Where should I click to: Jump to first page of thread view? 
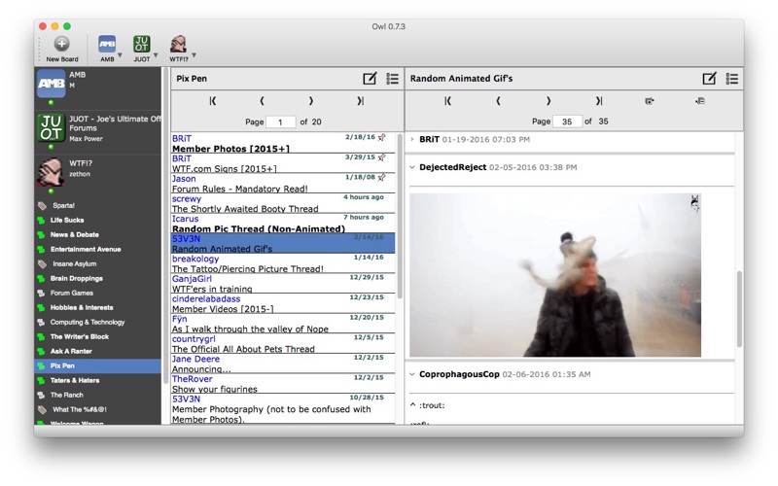click(448, 101)
